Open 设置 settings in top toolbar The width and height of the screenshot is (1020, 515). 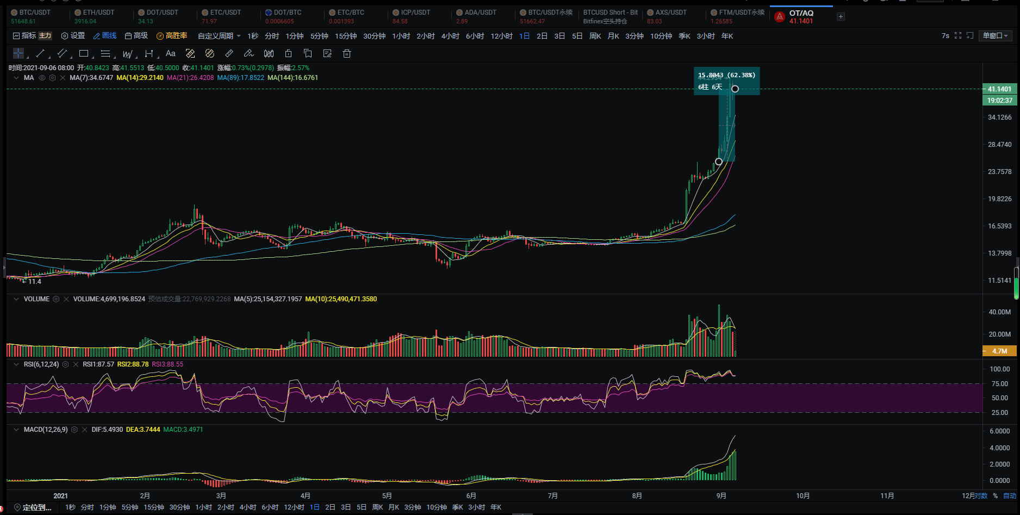73,36
